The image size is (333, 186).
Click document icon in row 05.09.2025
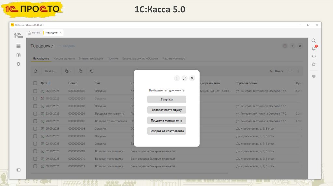pos(43,91)
